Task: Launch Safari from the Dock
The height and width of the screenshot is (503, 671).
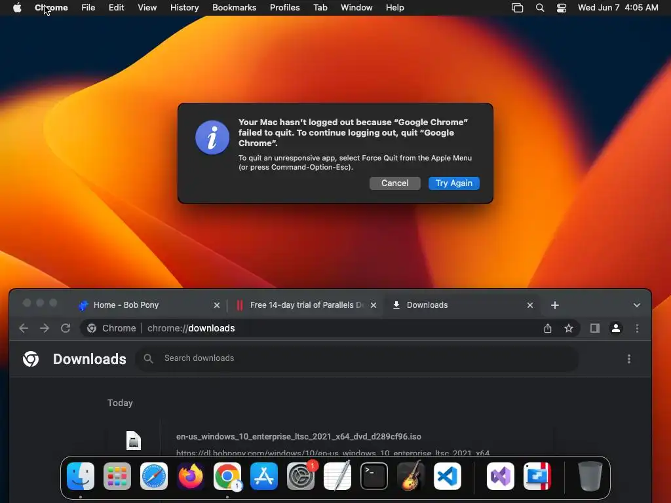Action: [x=154, y=476]
